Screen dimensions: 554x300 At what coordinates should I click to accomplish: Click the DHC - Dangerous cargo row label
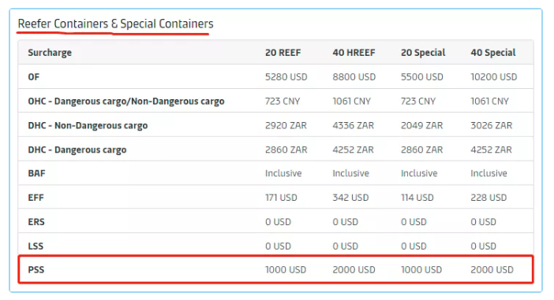coord(77,150)
